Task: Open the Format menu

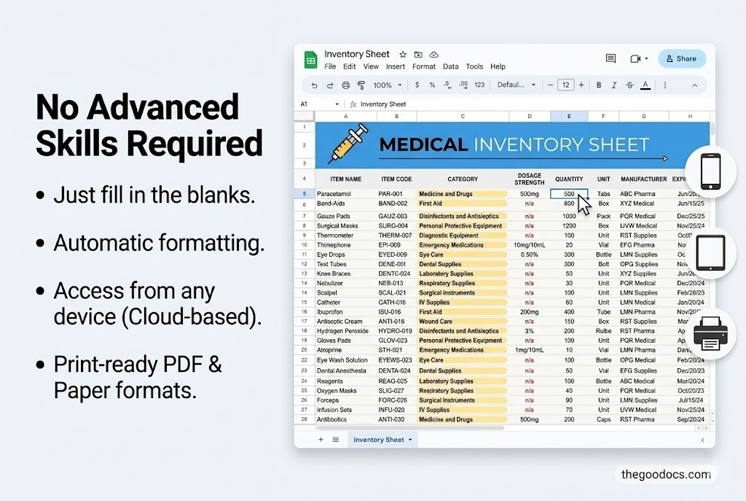Action: 424,66
